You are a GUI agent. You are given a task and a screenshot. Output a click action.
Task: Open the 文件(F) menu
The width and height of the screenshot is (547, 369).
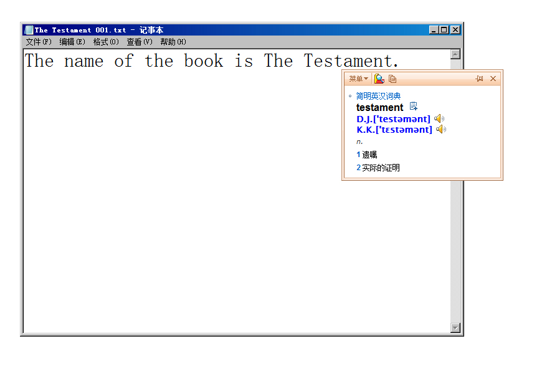click(x=39, y=42)
